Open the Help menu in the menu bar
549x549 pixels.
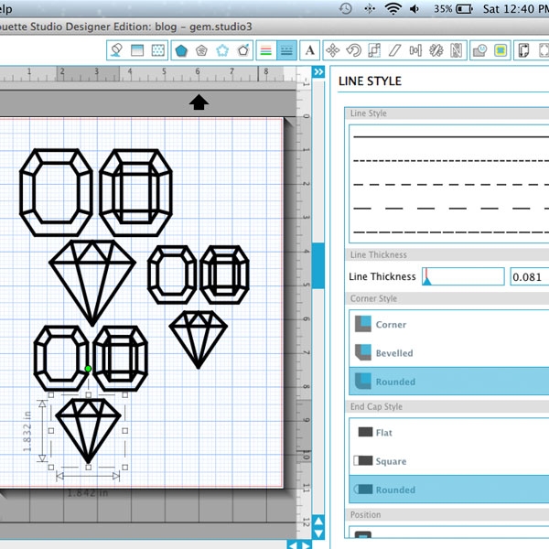5,8
